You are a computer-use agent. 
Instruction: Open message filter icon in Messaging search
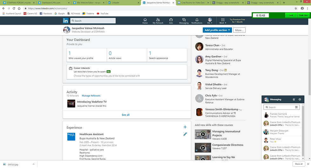pos(296,107)
